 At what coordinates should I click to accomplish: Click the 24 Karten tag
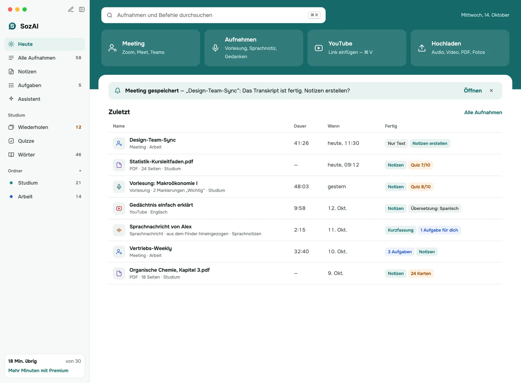pyautogui.click(x=421, y=273)
